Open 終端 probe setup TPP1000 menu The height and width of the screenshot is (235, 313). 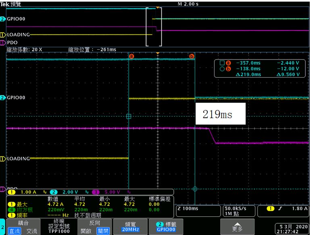(x=59, y=227)
